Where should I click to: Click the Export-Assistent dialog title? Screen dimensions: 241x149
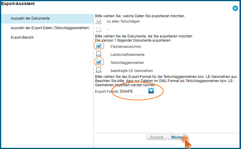click(x=18, y=4)
